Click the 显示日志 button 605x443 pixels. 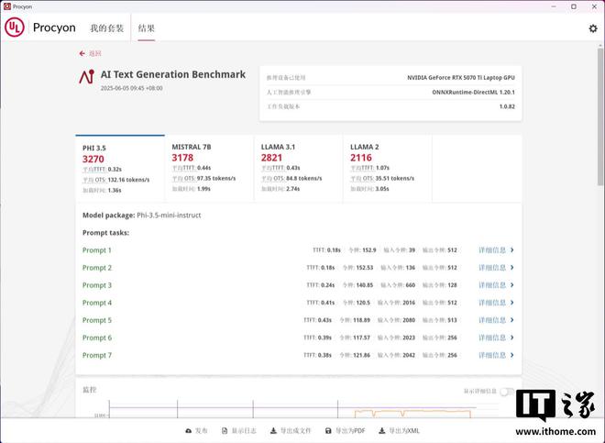[x=239, y=431]
